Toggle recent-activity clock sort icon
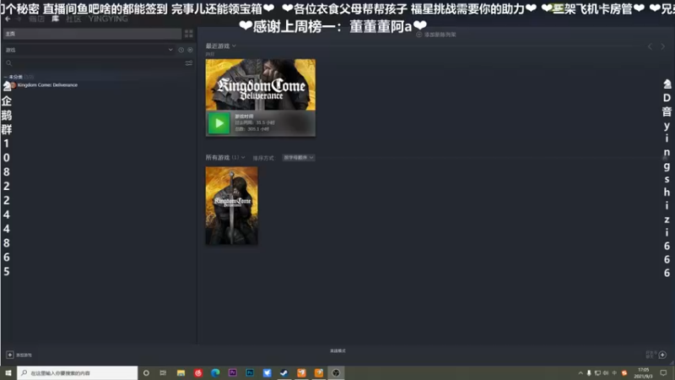 (x=181, y=50)
